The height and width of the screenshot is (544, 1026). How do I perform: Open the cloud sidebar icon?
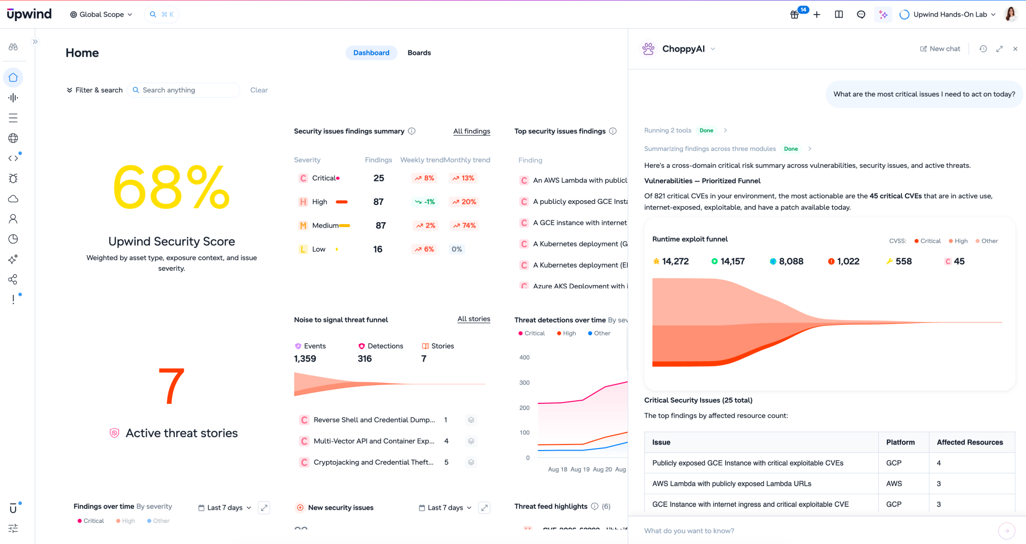13,199
